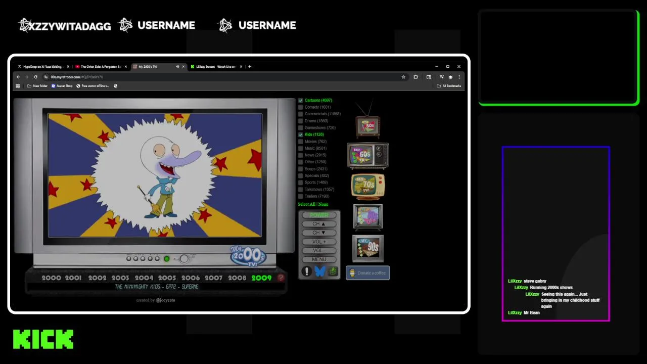Select year 2009 on the TV
The width and height of the screenshot is (647, 364).
pyautogui.click(x=261, y=278)
